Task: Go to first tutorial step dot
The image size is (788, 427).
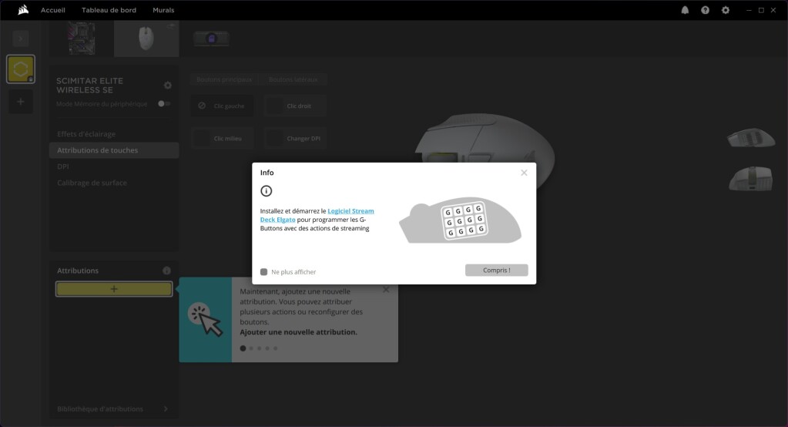Action: (243, 348)
